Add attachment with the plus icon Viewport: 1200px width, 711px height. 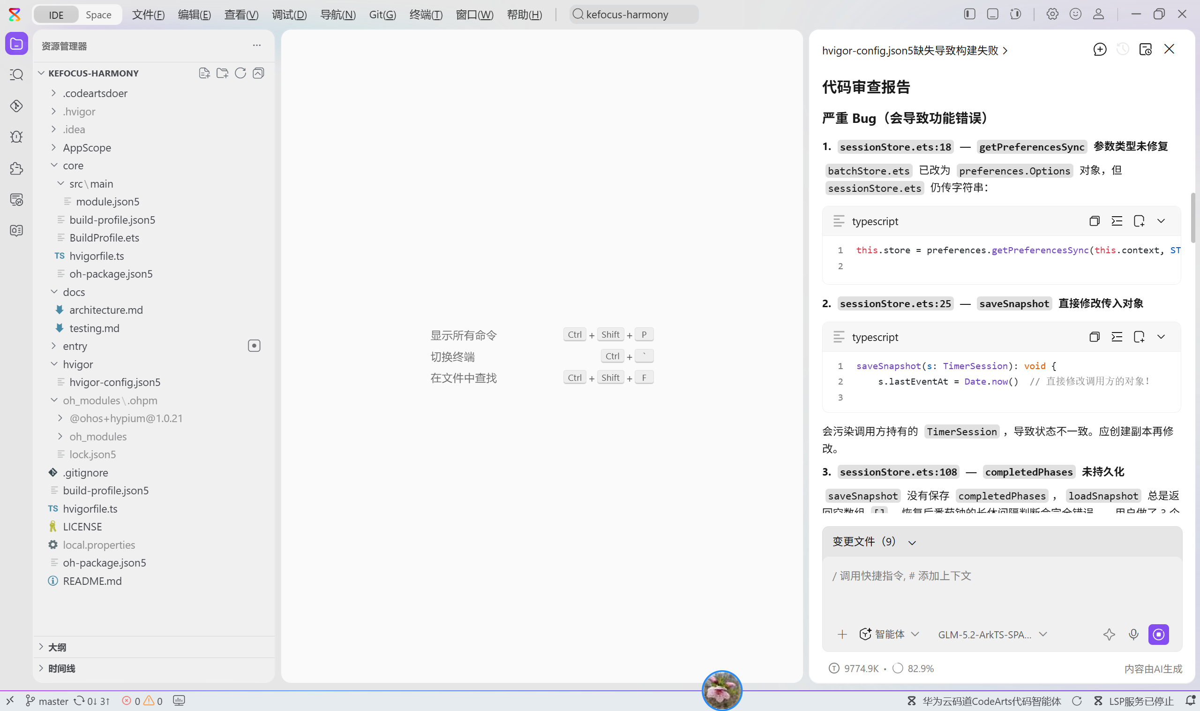(842, 635)
